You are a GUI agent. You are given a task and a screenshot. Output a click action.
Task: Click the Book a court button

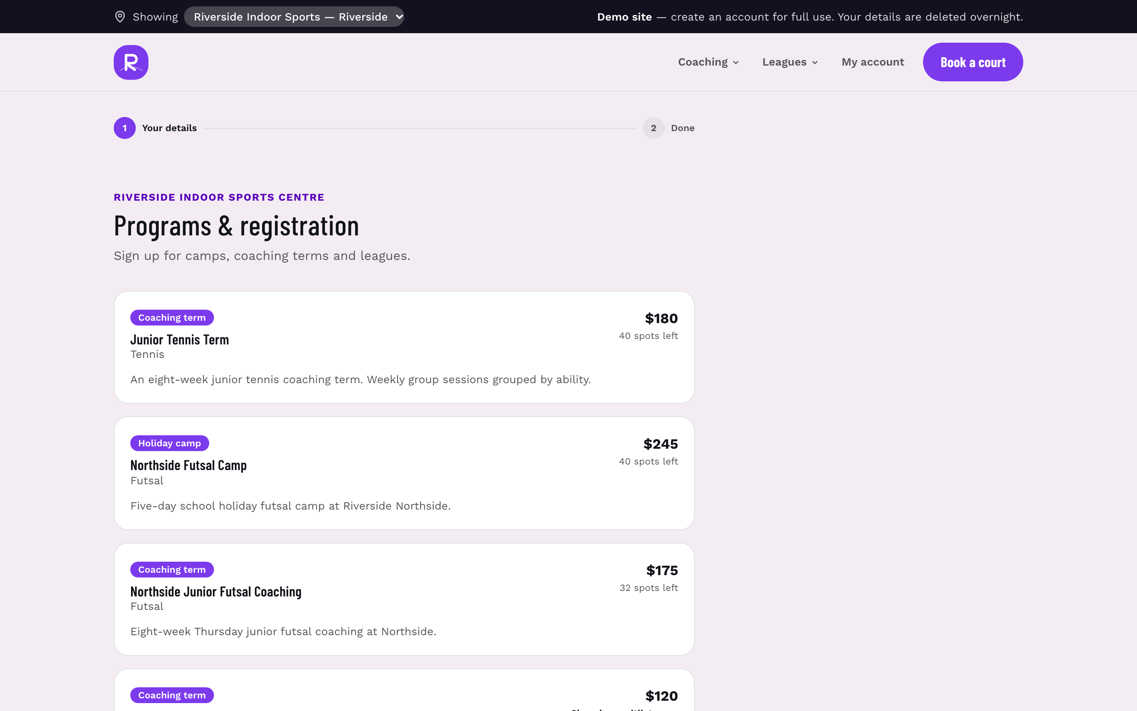[972, 62]
